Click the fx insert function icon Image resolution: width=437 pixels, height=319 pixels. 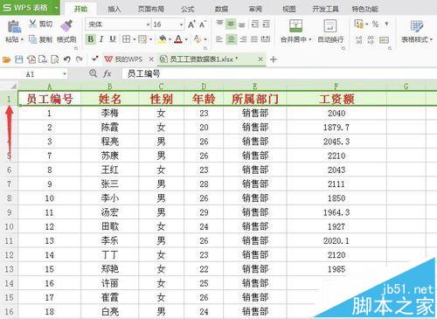(x=108, y=73)
